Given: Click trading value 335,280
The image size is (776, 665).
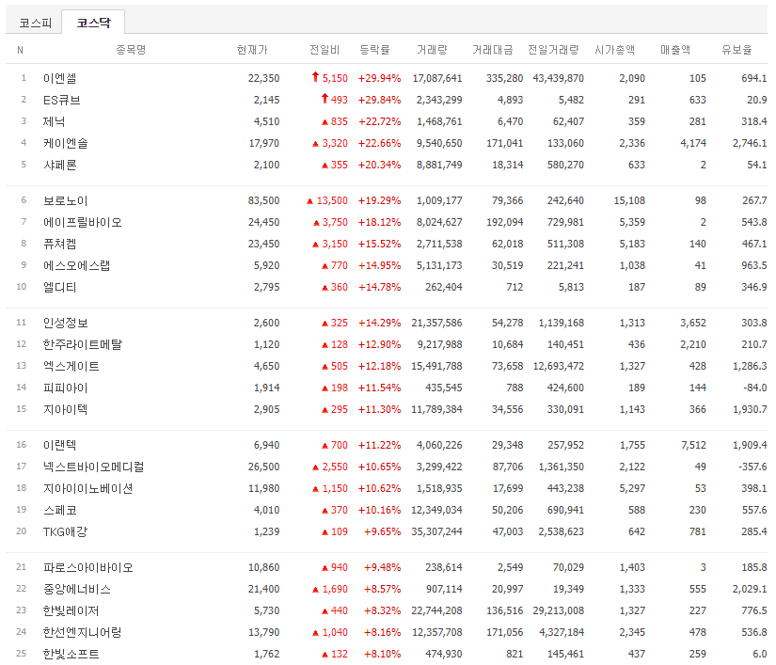Looking at the screenshot, I should 504,78.
